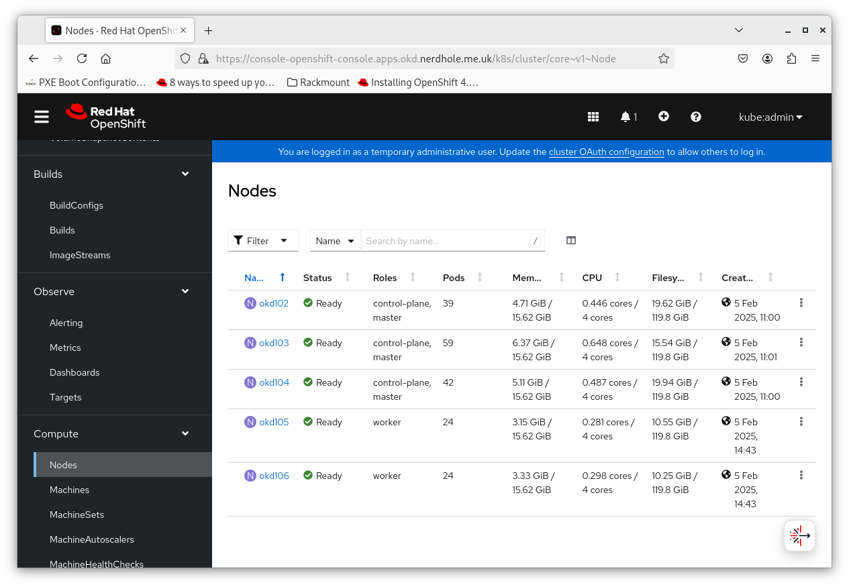Open the okd102 node link
Screen dimensions: 849x587
(x=274, y=303)
